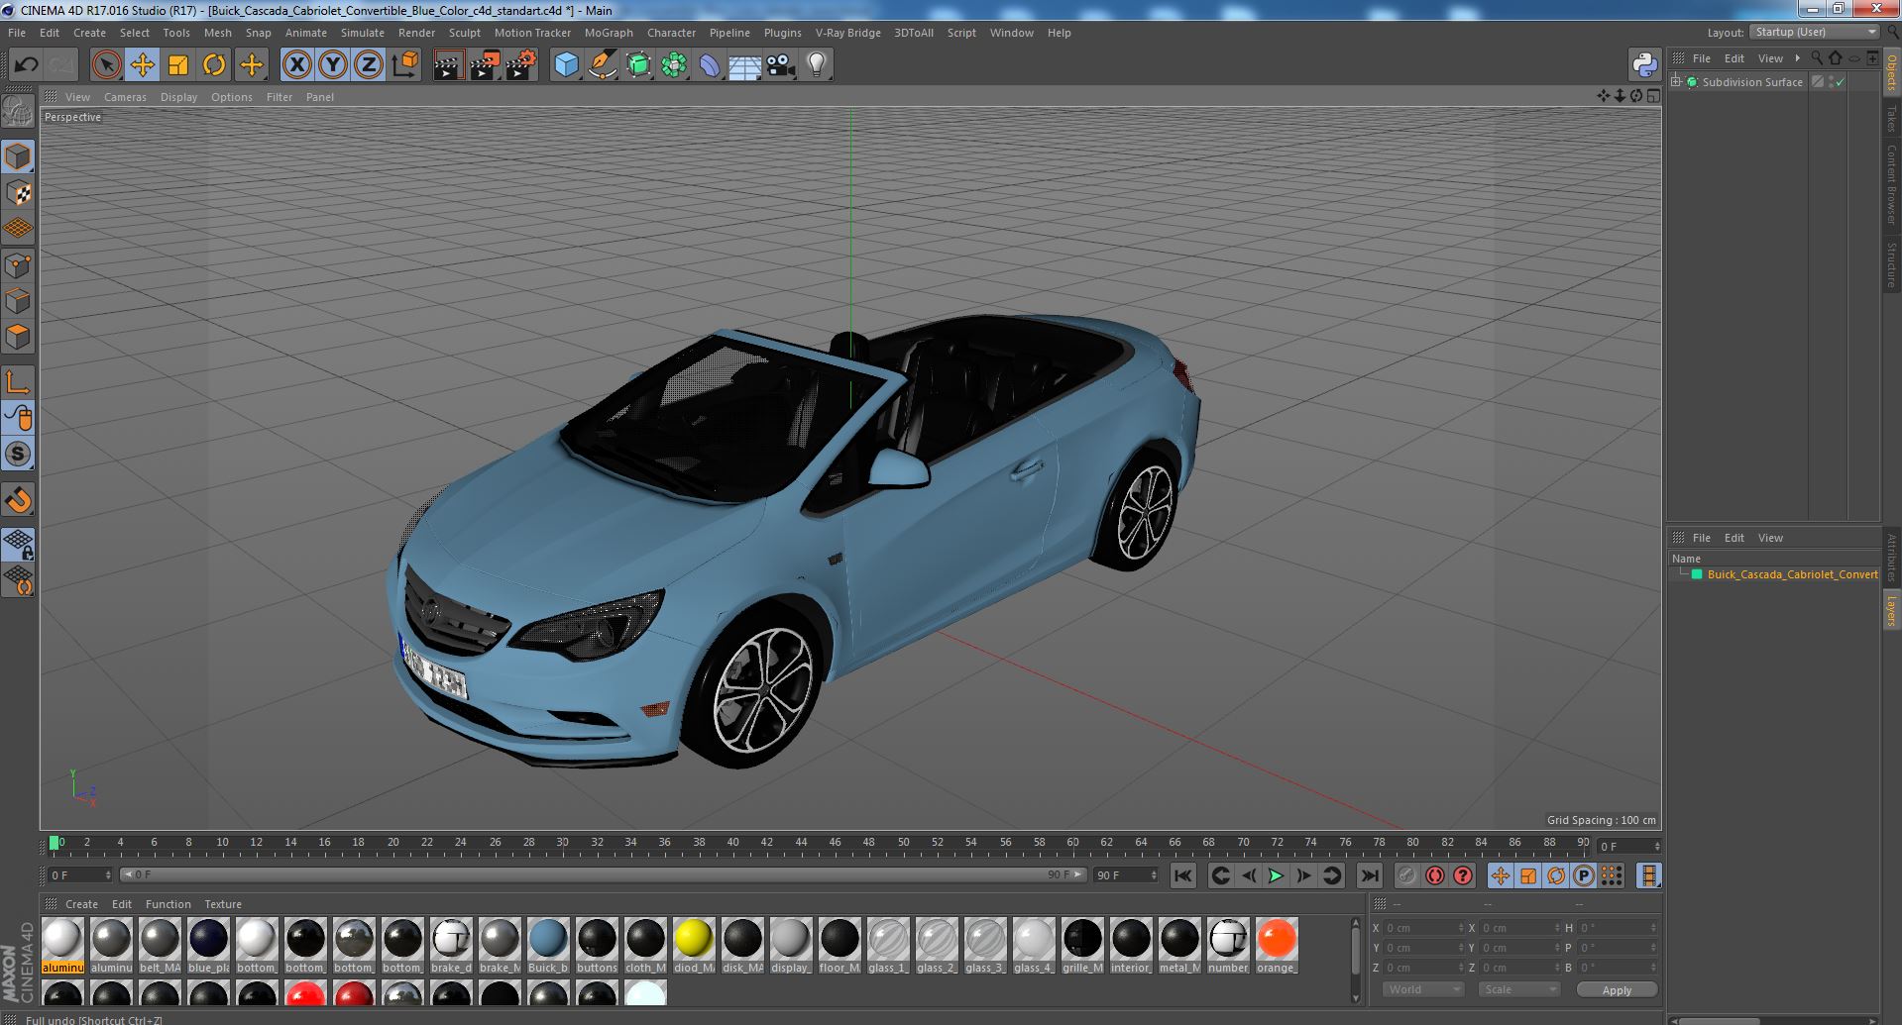
Task: Toggle Snap enable icon
Action: 19,455
